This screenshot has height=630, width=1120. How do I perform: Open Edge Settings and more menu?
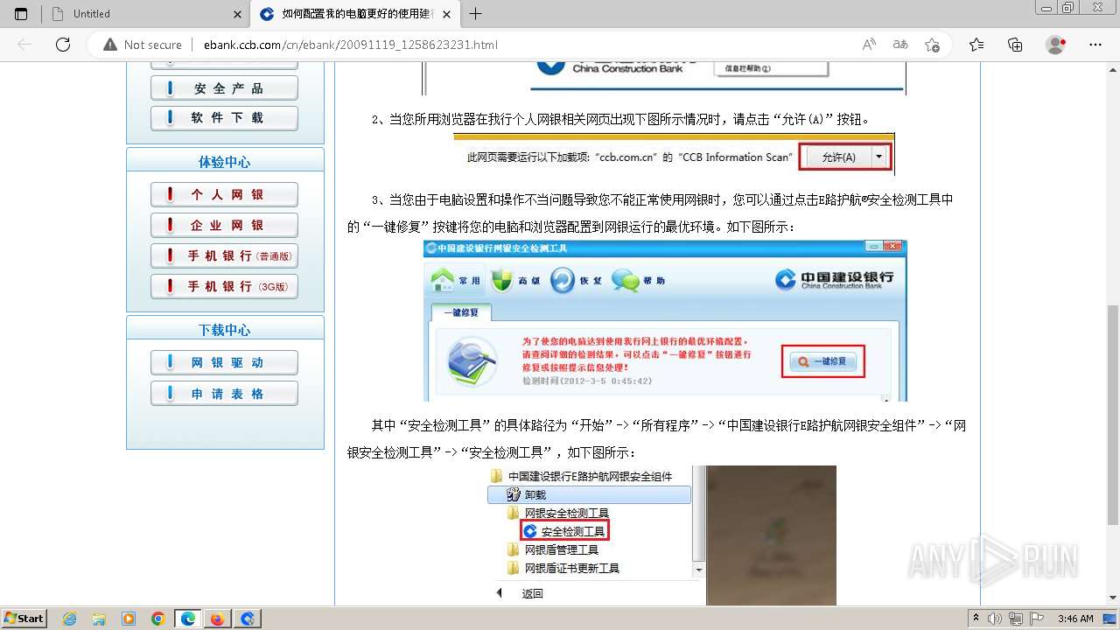(1095, 45)
